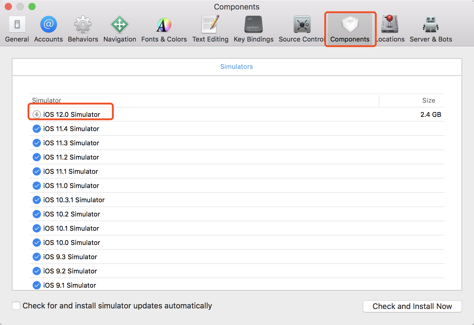Screen dimensions: 474x325
Task: Open Fonts & Colors preferences icon
Action: (164, 25)
